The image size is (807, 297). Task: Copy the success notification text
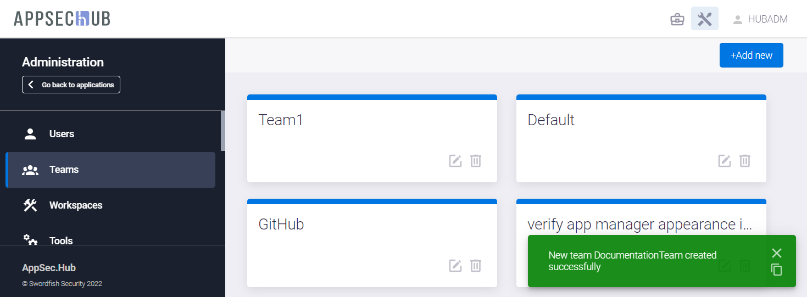[x=776, y=270]
